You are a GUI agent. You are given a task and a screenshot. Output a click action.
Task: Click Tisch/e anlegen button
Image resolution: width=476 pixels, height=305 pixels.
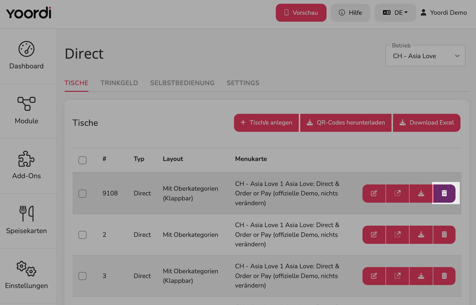[x=266, y=123]
